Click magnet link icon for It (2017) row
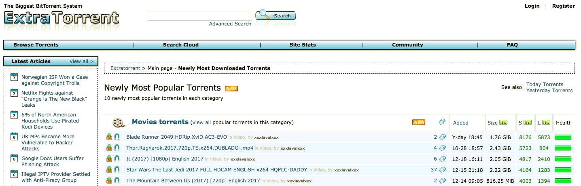Screen dimensions: 581x186 pos(117,159)
